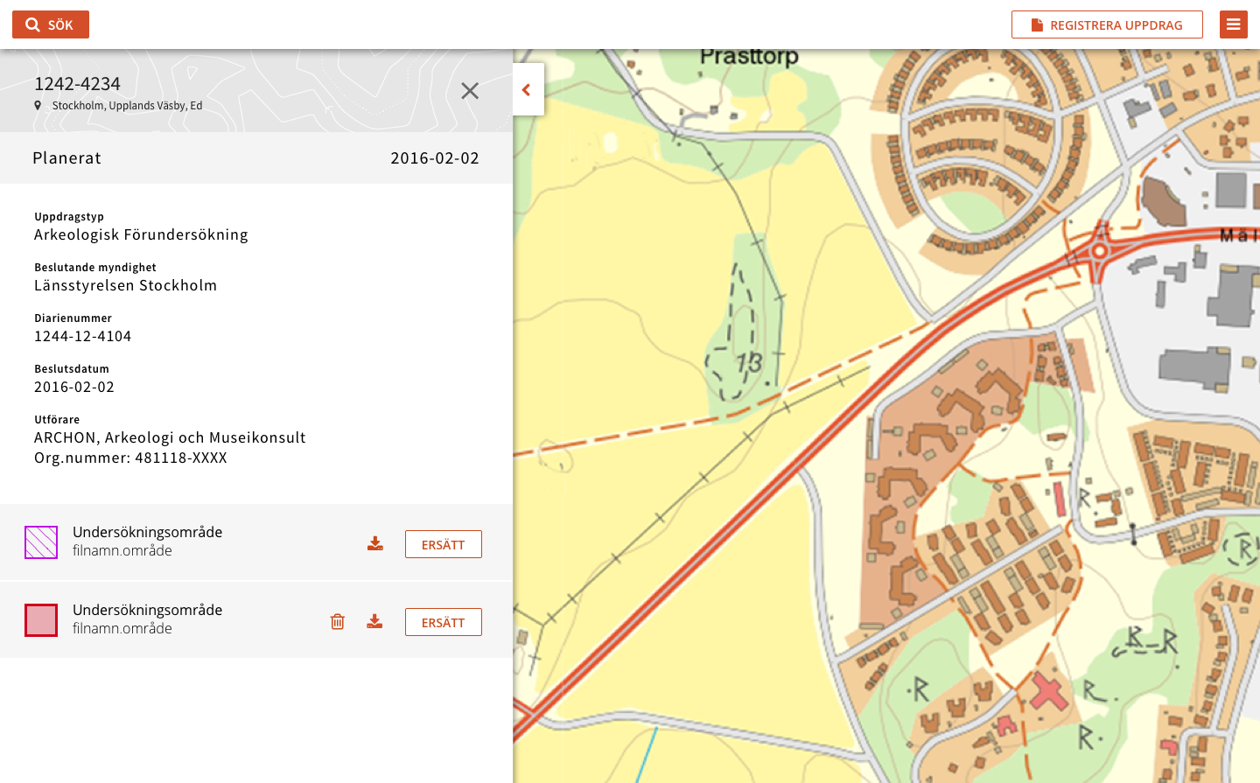Close the 1242-4234 details panel

[470, 91]
